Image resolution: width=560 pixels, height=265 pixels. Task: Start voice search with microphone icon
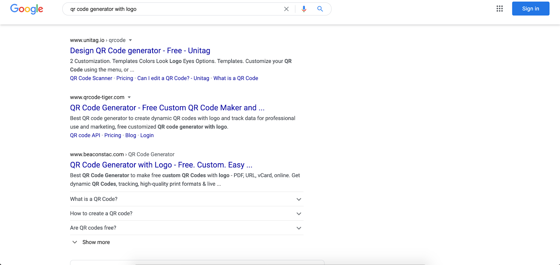tap(304, 9)
